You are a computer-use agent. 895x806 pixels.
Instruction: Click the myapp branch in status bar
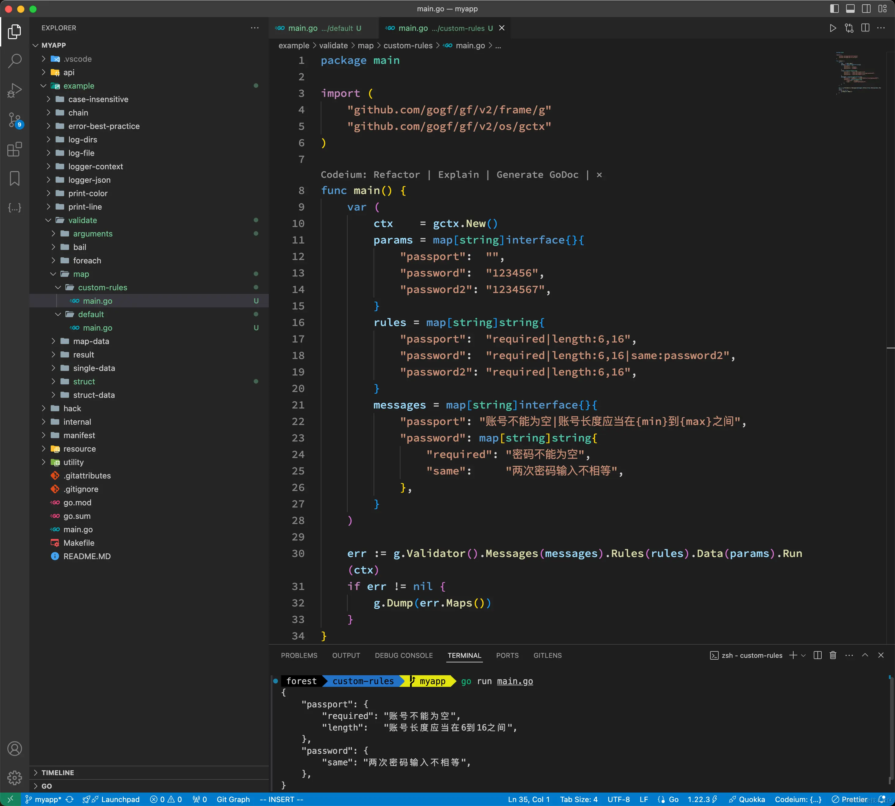43,799
